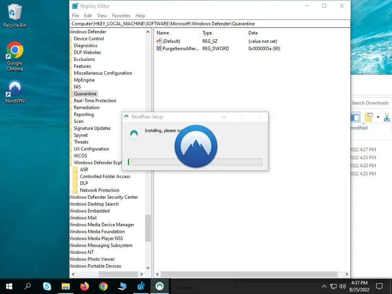Open the Favorites menu
The height and width of the screenshot is (294, 392).
click(x=121, y=15)
